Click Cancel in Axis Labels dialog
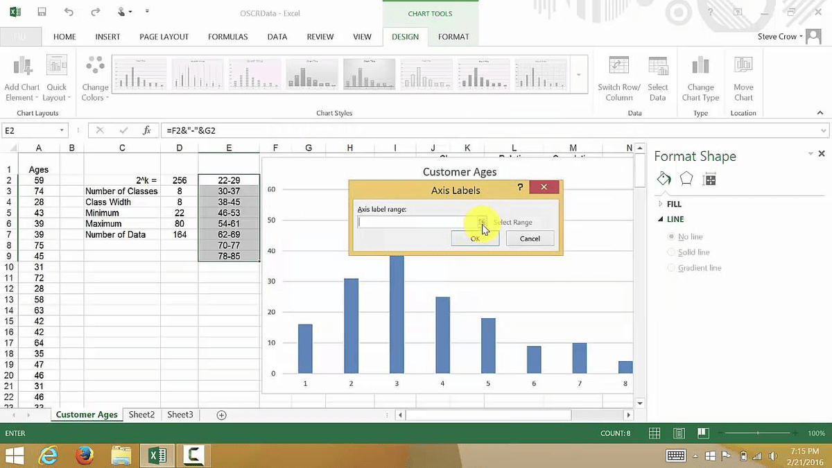 point(530,239)
